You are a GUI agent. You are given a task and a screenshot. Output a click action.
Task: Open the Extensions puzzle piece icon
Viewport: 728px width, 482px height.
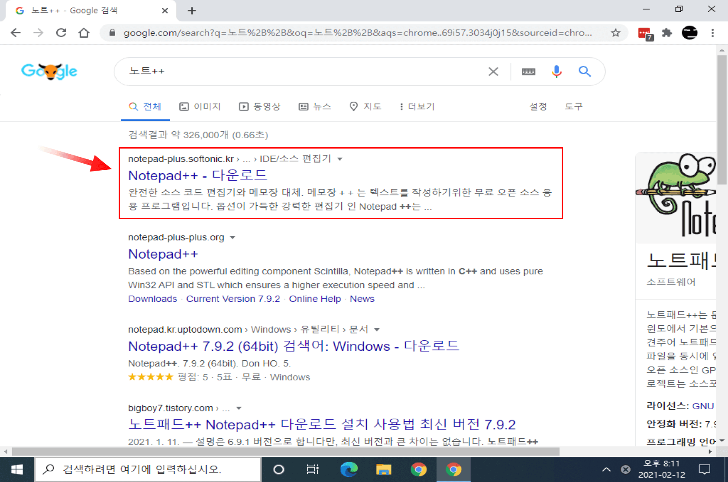(667, 33)
